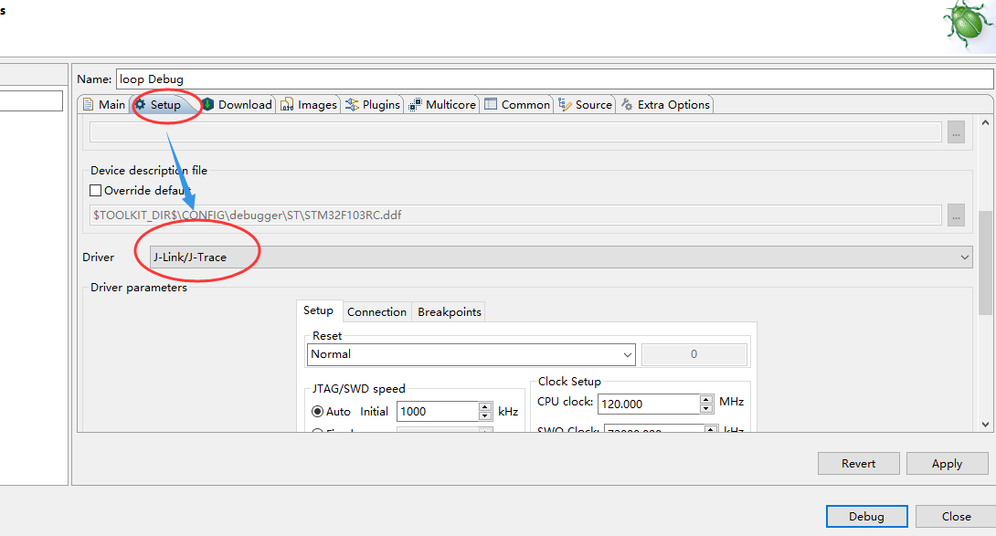Click the Debug button
This screenshot has height=536, width=996.
866,516
